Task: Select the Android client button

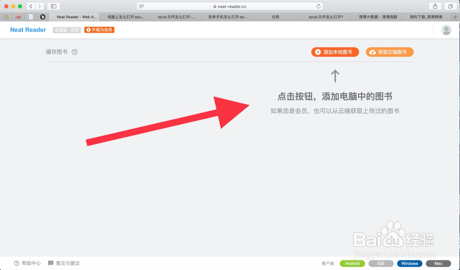Action: tap(352, 263)
